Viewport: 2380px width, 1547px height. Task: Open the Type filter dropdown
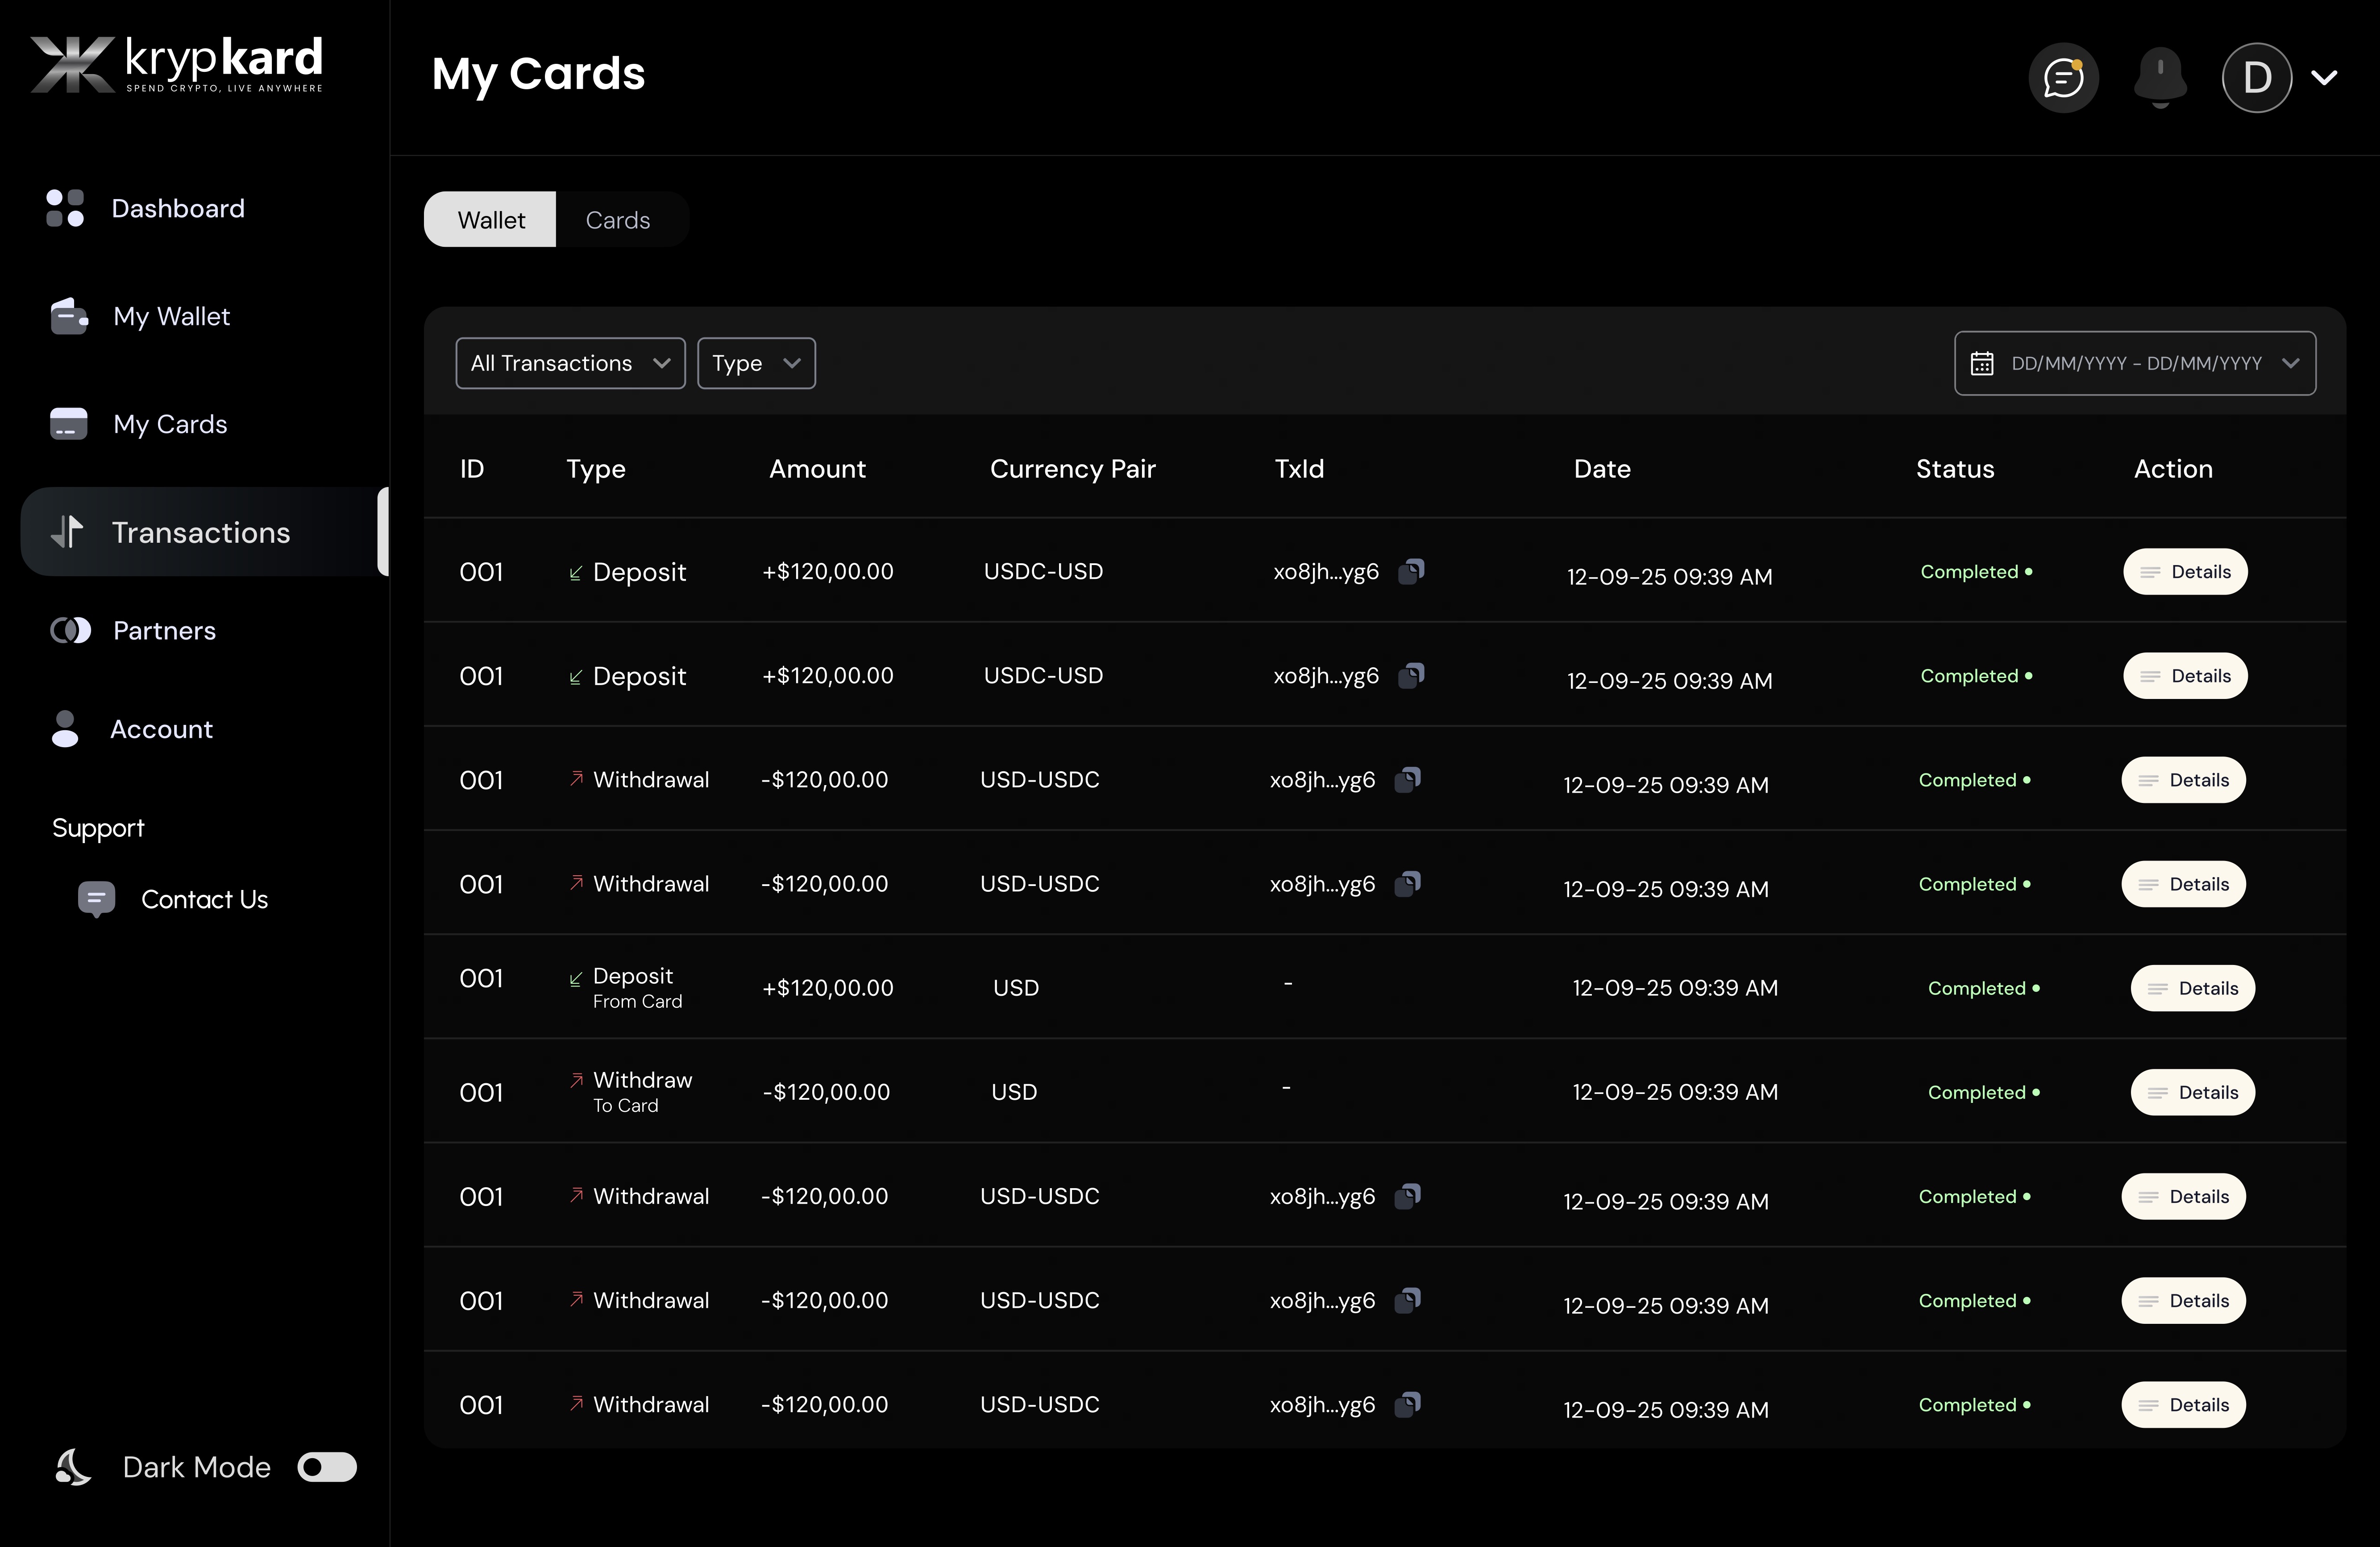point(756,363)
